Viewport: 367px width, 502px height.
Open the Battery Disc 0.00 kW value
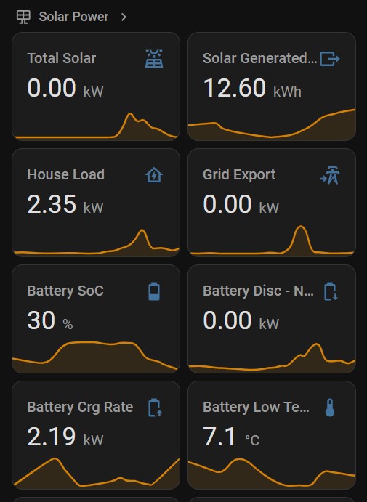tap(241, 320)
